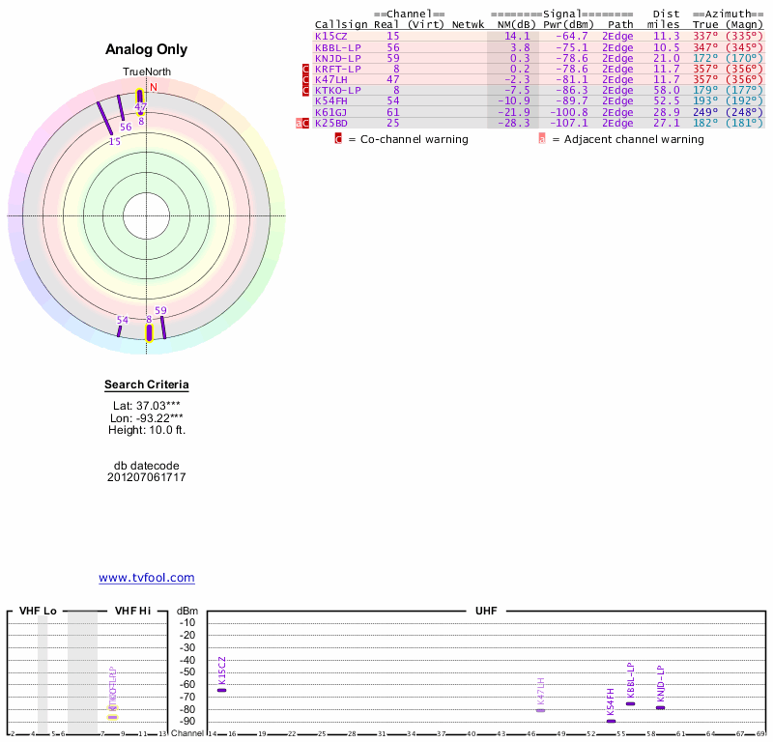Viewport: 773px width, 742px height.
Task: Click the yellow-outlined bar in VHF Hi chart
Action: (x=113, y=717)
